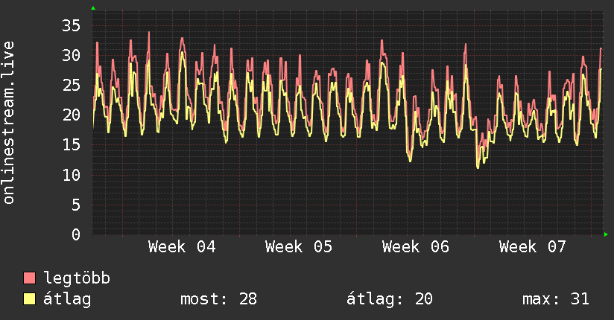The width and height of the screenshot is (614, 320).
Task: Click the y-axis value 30
Action: point(72,56)
